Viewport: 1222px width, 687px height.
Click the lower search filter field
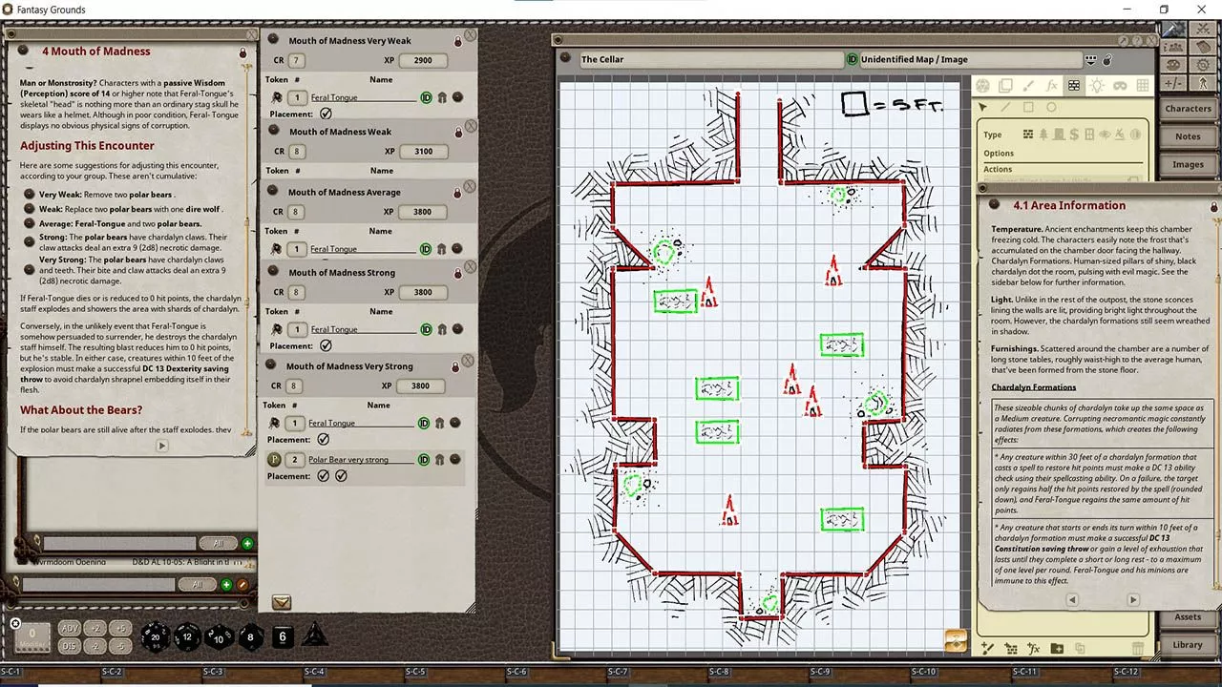(100, 584)
